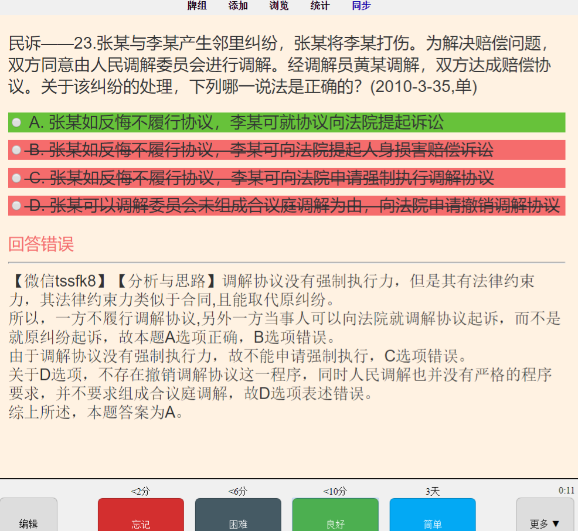Click the 回答错误 result text
578x531 pixels.
pos(41,244)
